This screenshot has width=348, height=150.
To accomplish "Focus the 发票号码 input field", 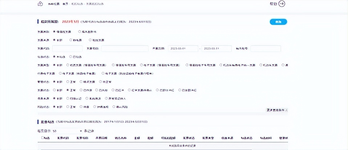I will 125,49.
